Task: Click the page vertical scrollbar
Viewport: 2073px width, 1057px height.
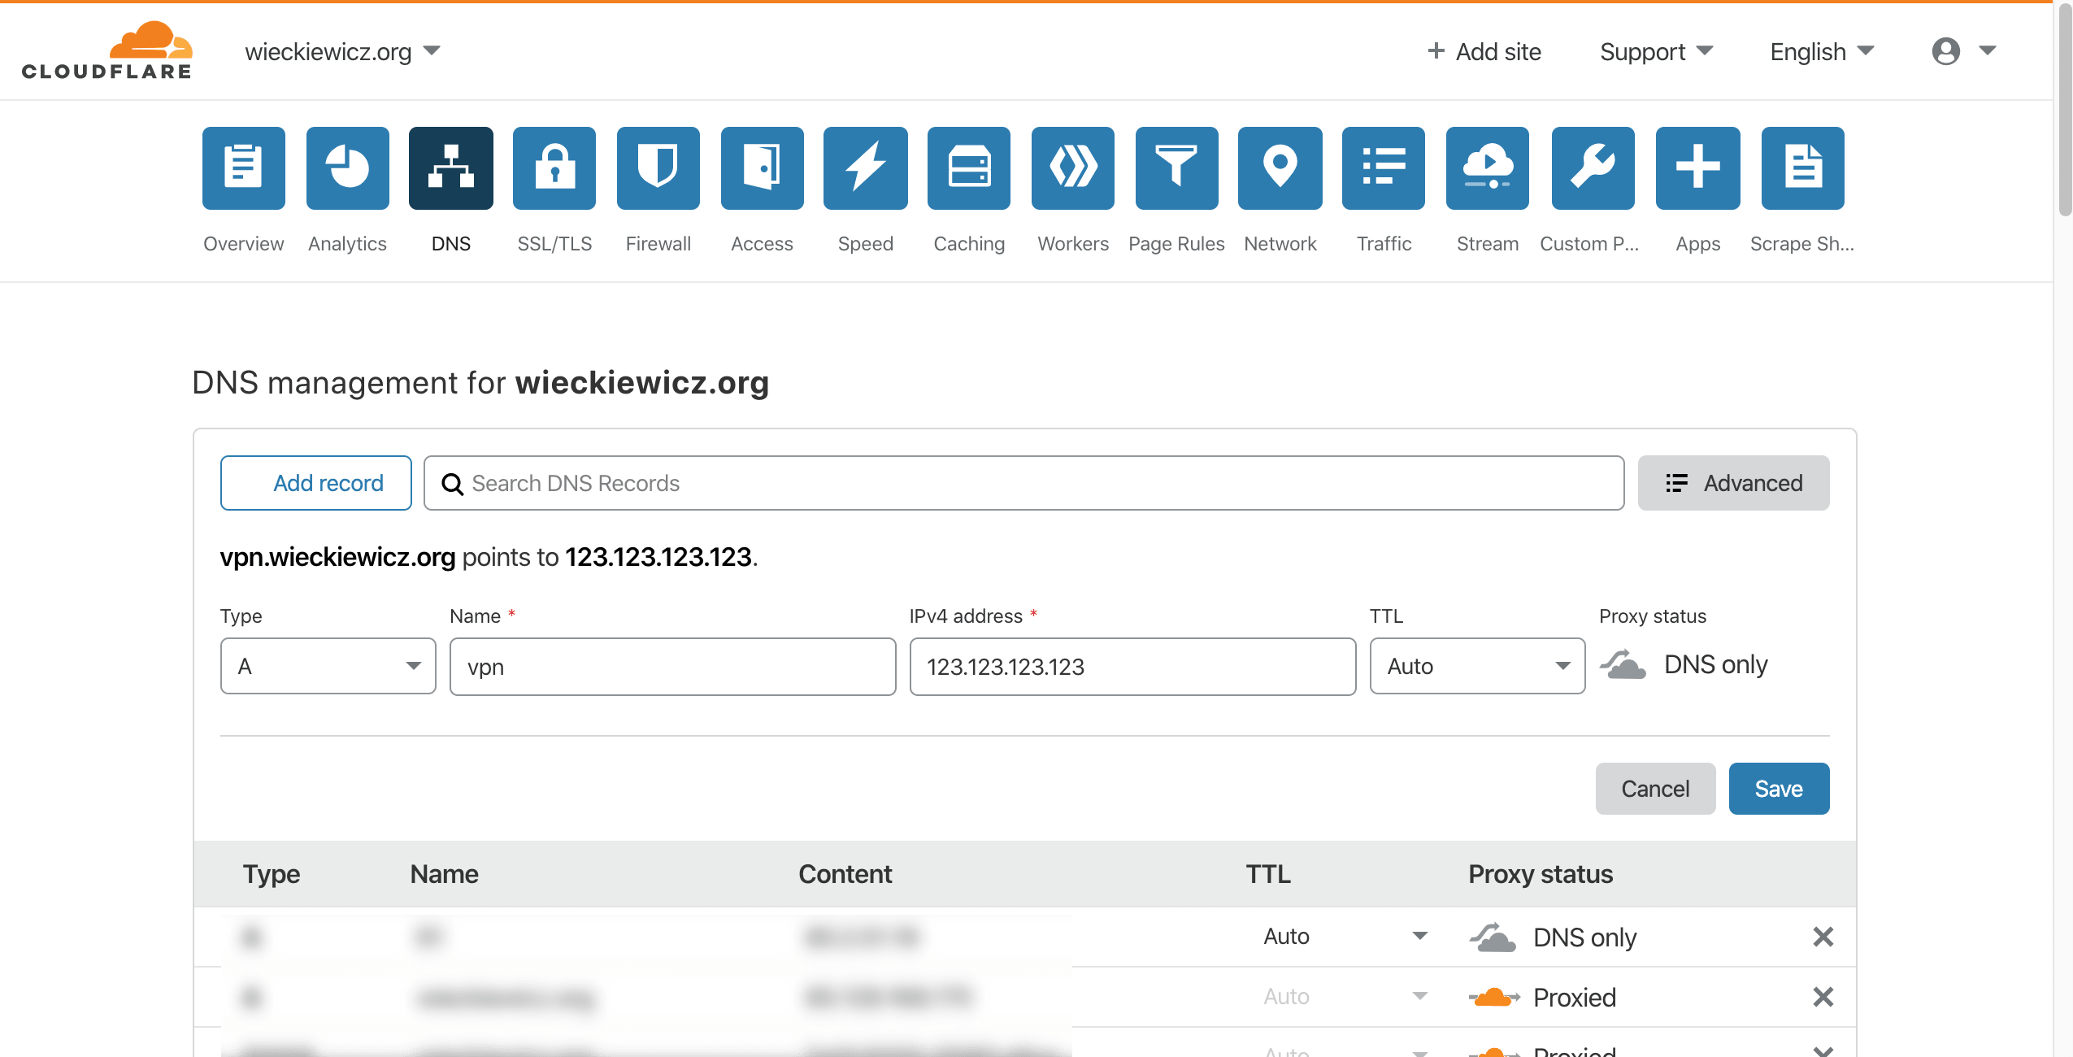Action: (x=2064, y=110)
